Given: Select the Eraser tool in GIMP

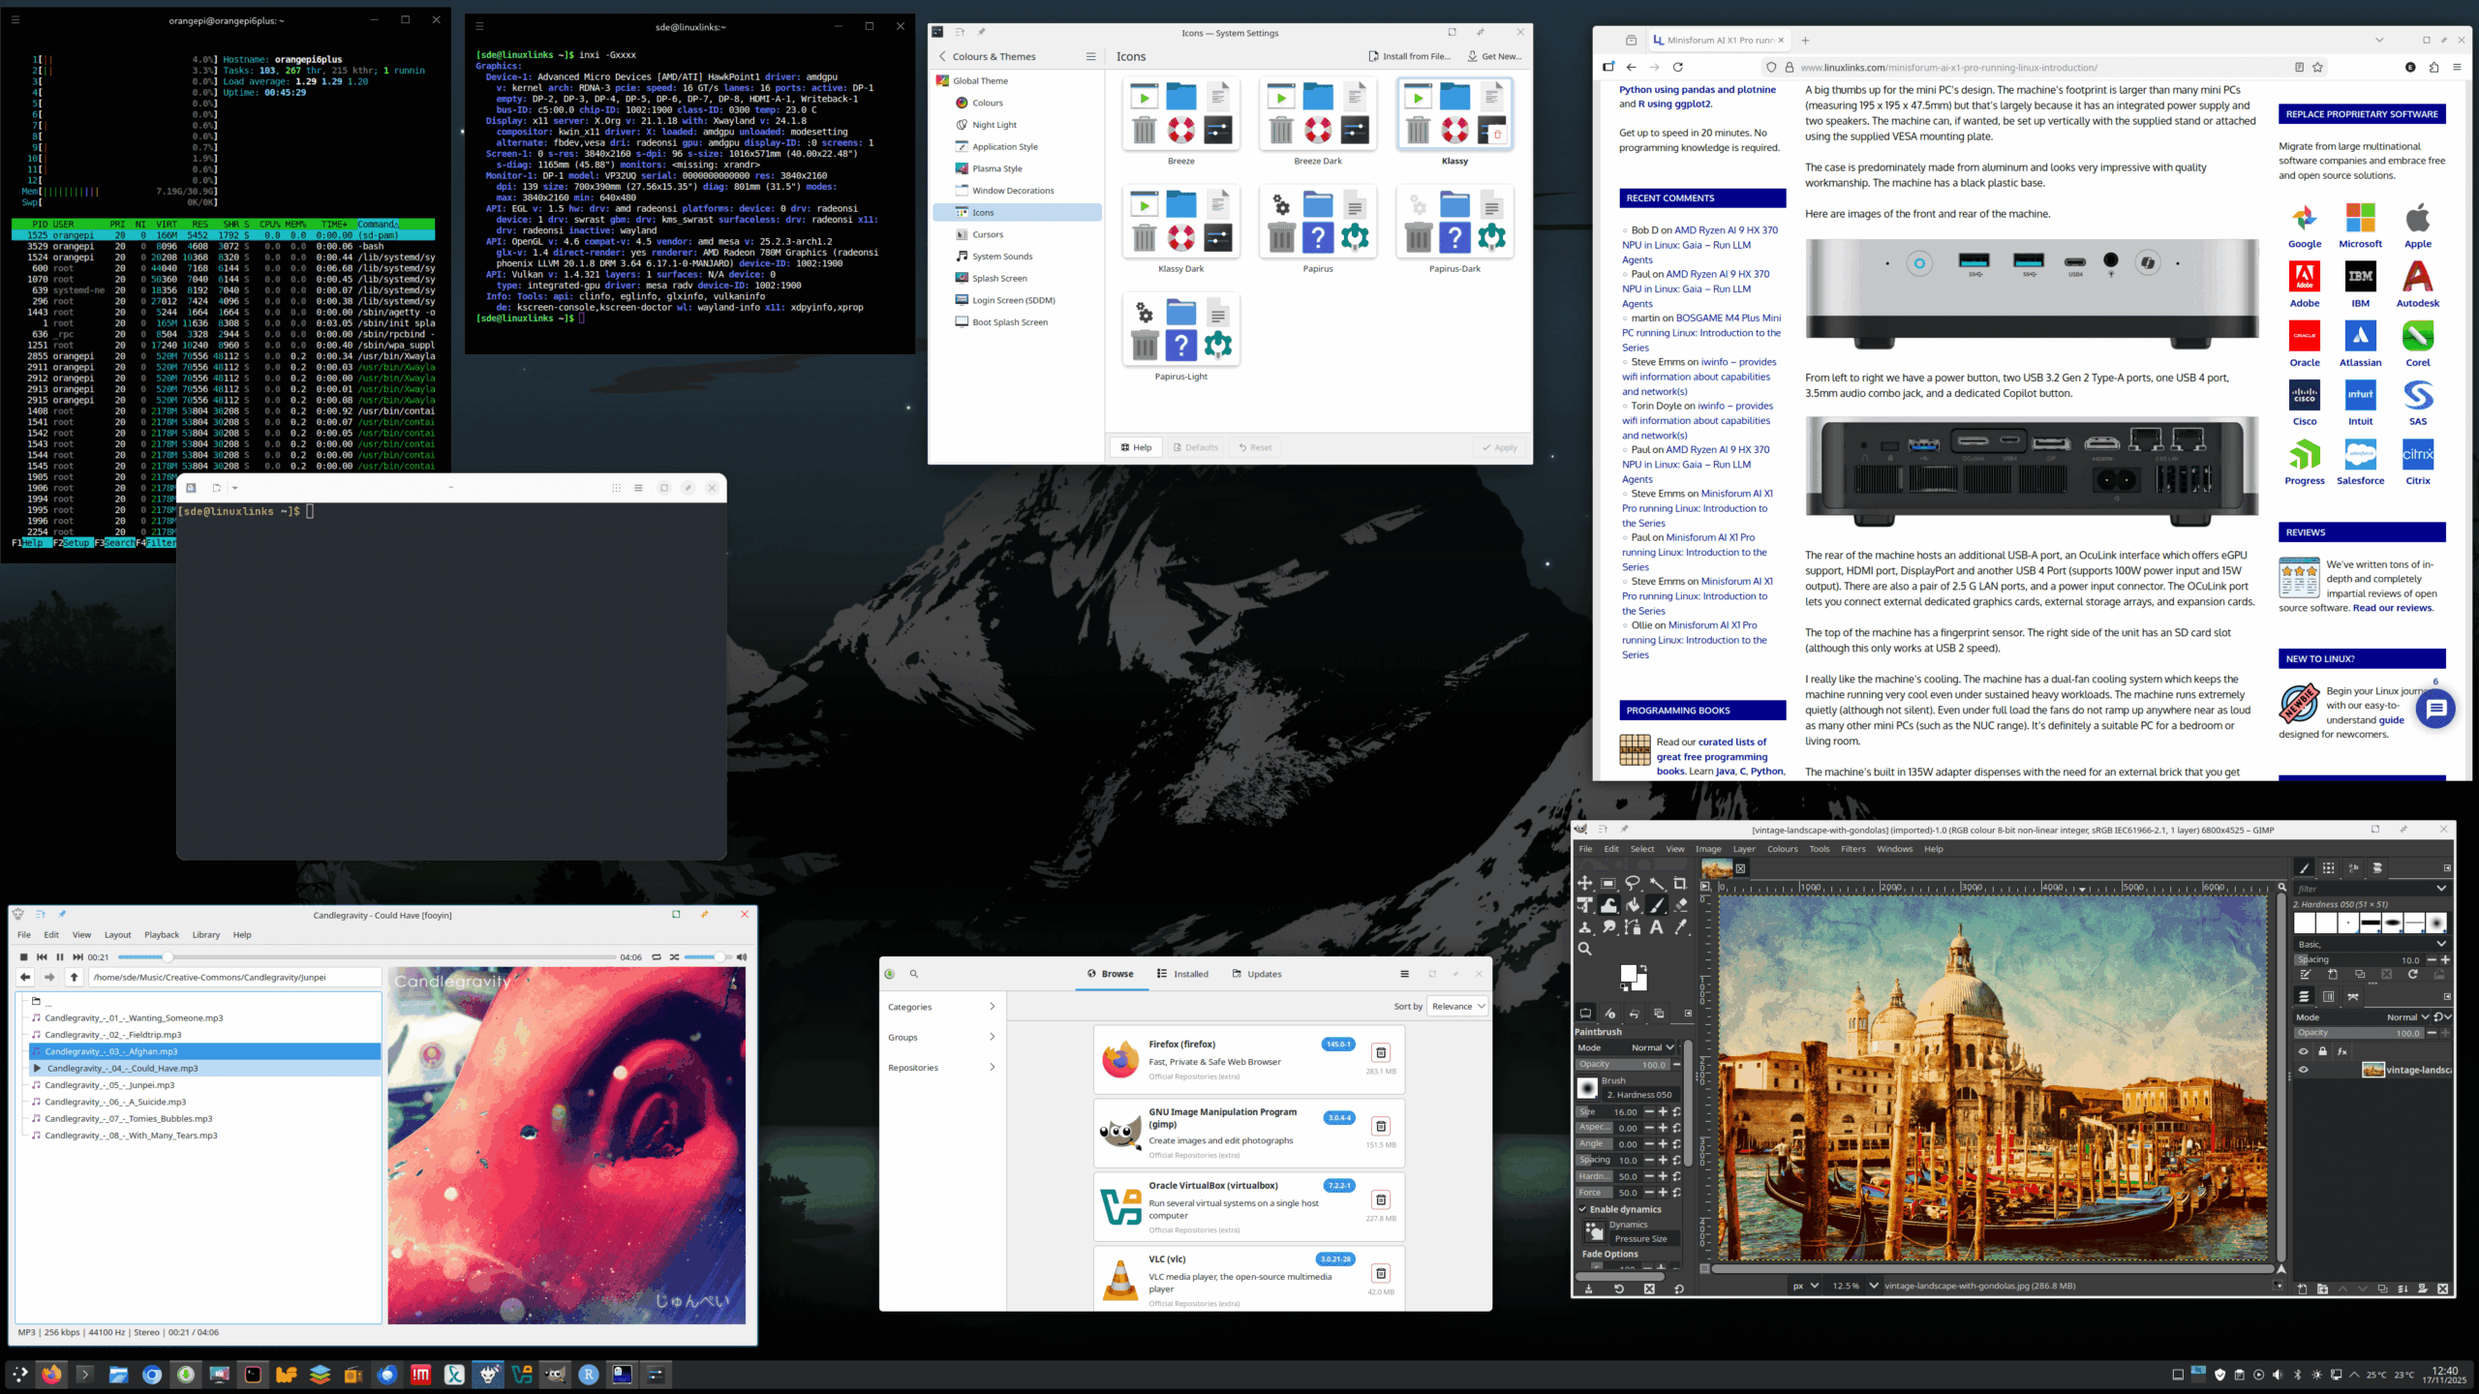Looking at the screenshot, I should (1681, 905).
